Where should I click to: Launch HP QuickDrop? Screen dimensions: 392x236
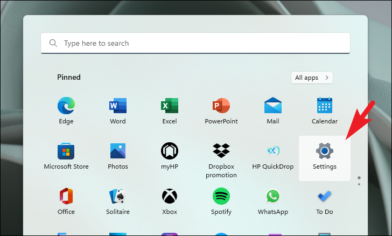click(x=273, y=150)
